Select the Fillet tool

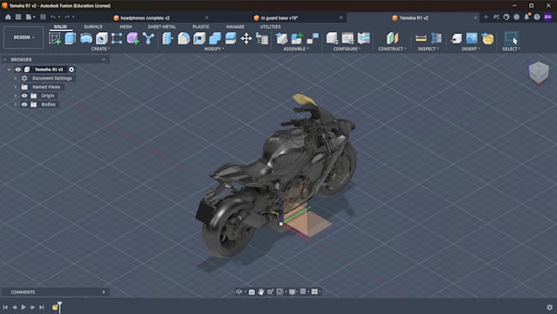coord(183,39)
